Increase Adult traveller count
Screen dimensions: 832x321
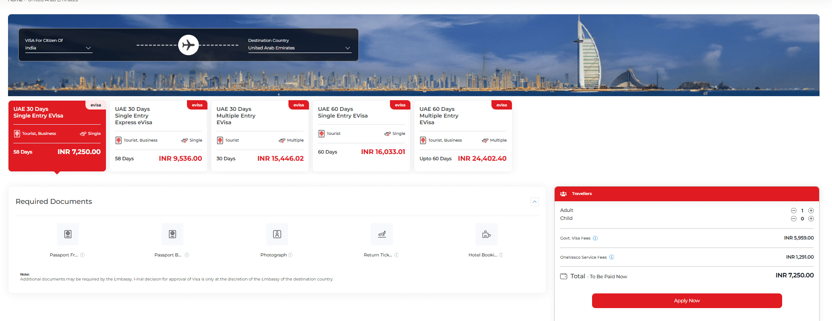(x=811, y=211)
